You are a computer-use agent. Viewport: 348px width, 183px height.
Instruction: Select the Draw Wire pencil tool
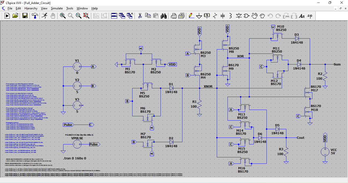(x=191, y=16)
